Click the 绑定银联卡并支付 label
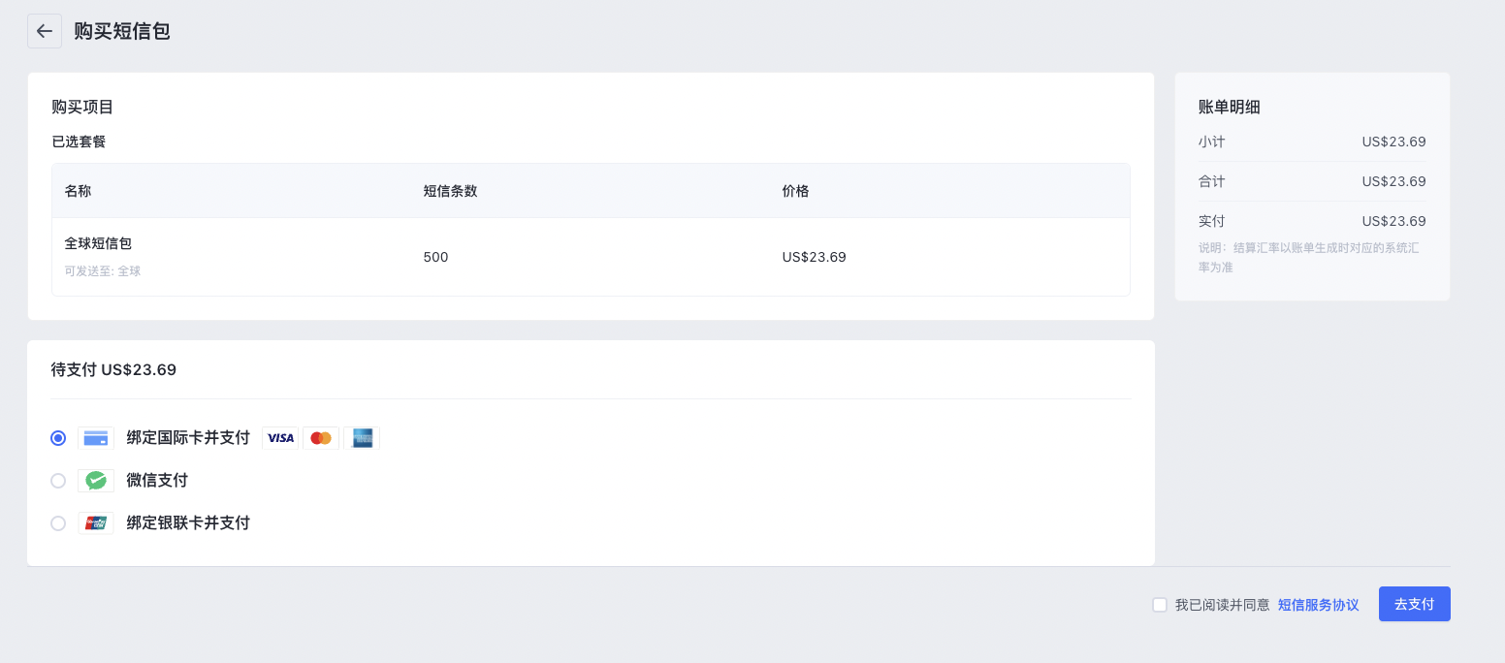 click(x=188, y=523)
